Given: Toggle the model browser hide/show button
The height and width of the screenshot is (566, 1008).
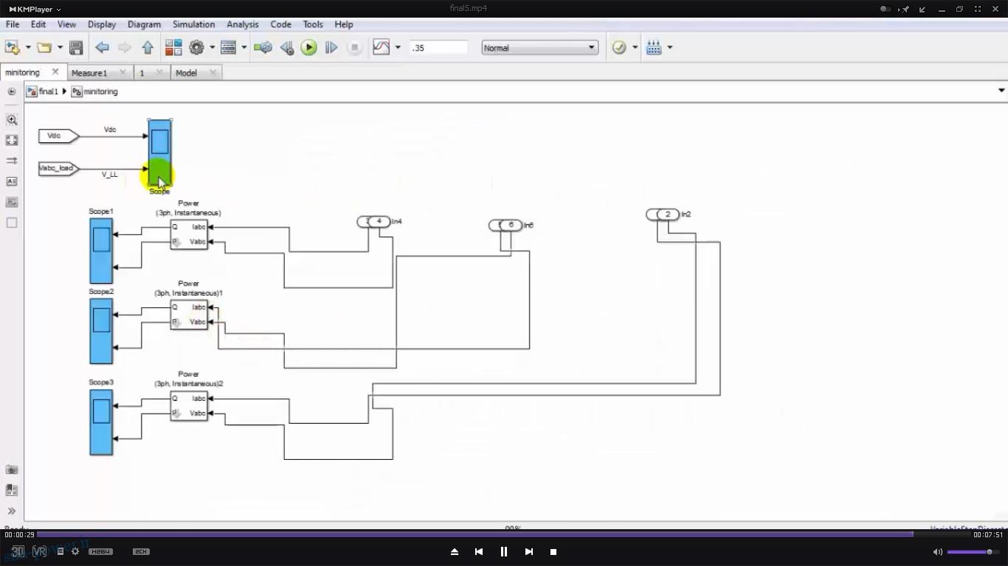Looking at the screenshot, I should [12, 91].
